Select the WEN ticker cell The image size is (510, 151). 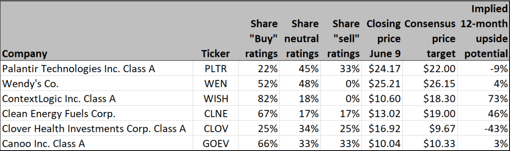click(216, 84)
